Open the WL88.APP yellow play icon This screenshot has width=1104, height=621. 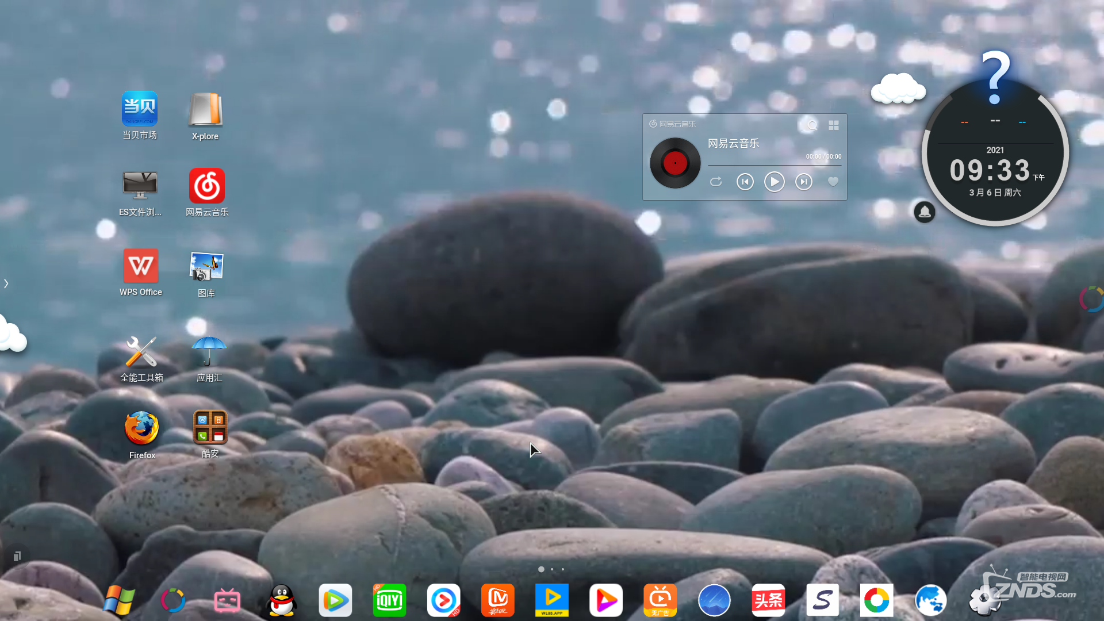click(x=552, y=600)
